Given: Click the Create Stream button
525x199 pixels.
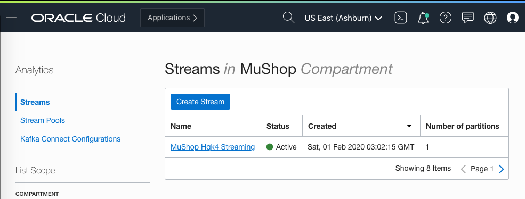Looking at the screenshot, I should [200, 102].
